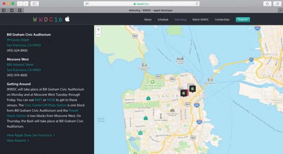Click the Getting Around heading

click(x=19, y=84)
